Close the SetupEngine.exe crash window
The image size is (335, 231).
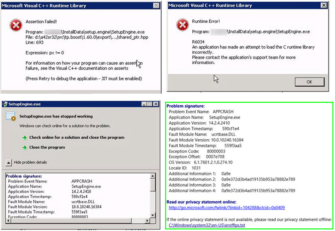pos(156,104)
